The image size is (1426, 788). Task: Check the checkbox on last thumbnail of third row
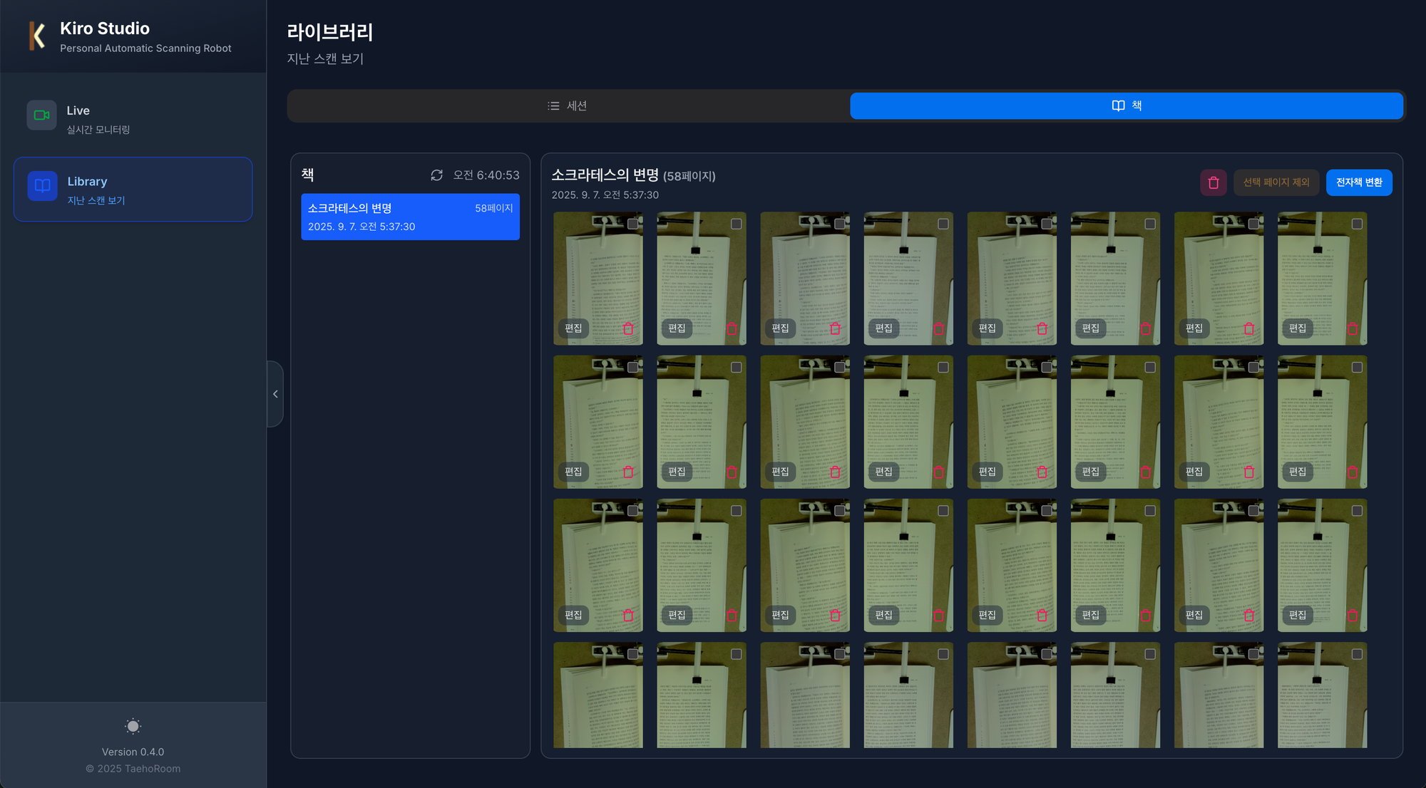pyautogui.click(x=1356, y=511)
